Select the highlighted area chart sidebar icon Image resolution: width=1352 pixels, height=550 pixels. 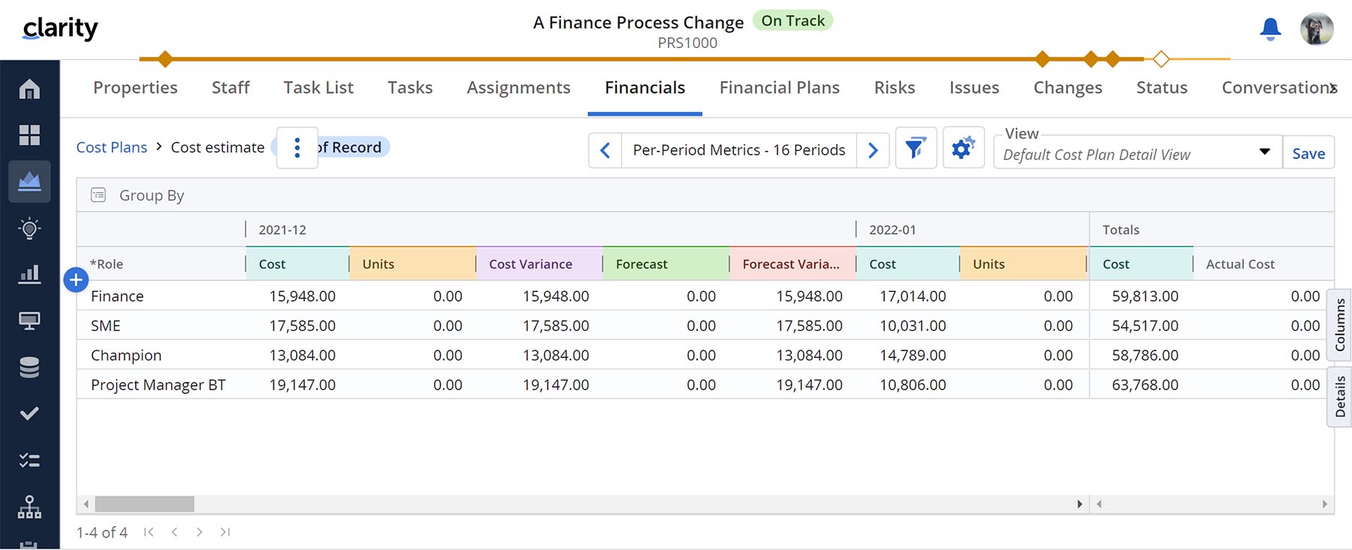point(29,182)
